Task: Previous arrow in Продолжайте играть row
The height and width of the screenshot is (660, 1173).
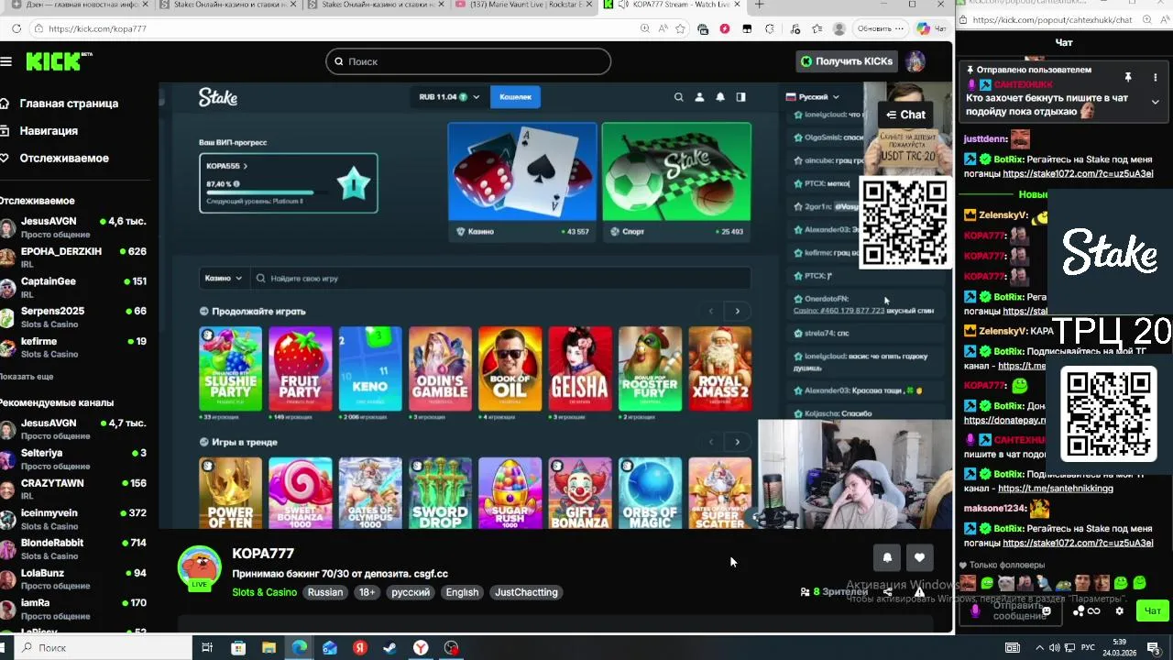Action: (x=710, y=311)
